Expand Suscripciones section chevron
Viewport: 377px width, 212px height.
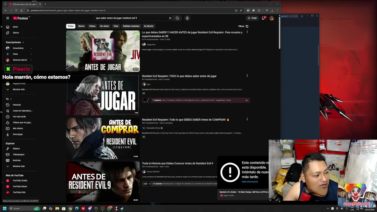23,42
